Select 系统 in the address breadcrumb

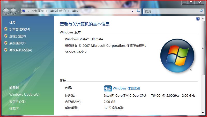(x=75, y=11)
